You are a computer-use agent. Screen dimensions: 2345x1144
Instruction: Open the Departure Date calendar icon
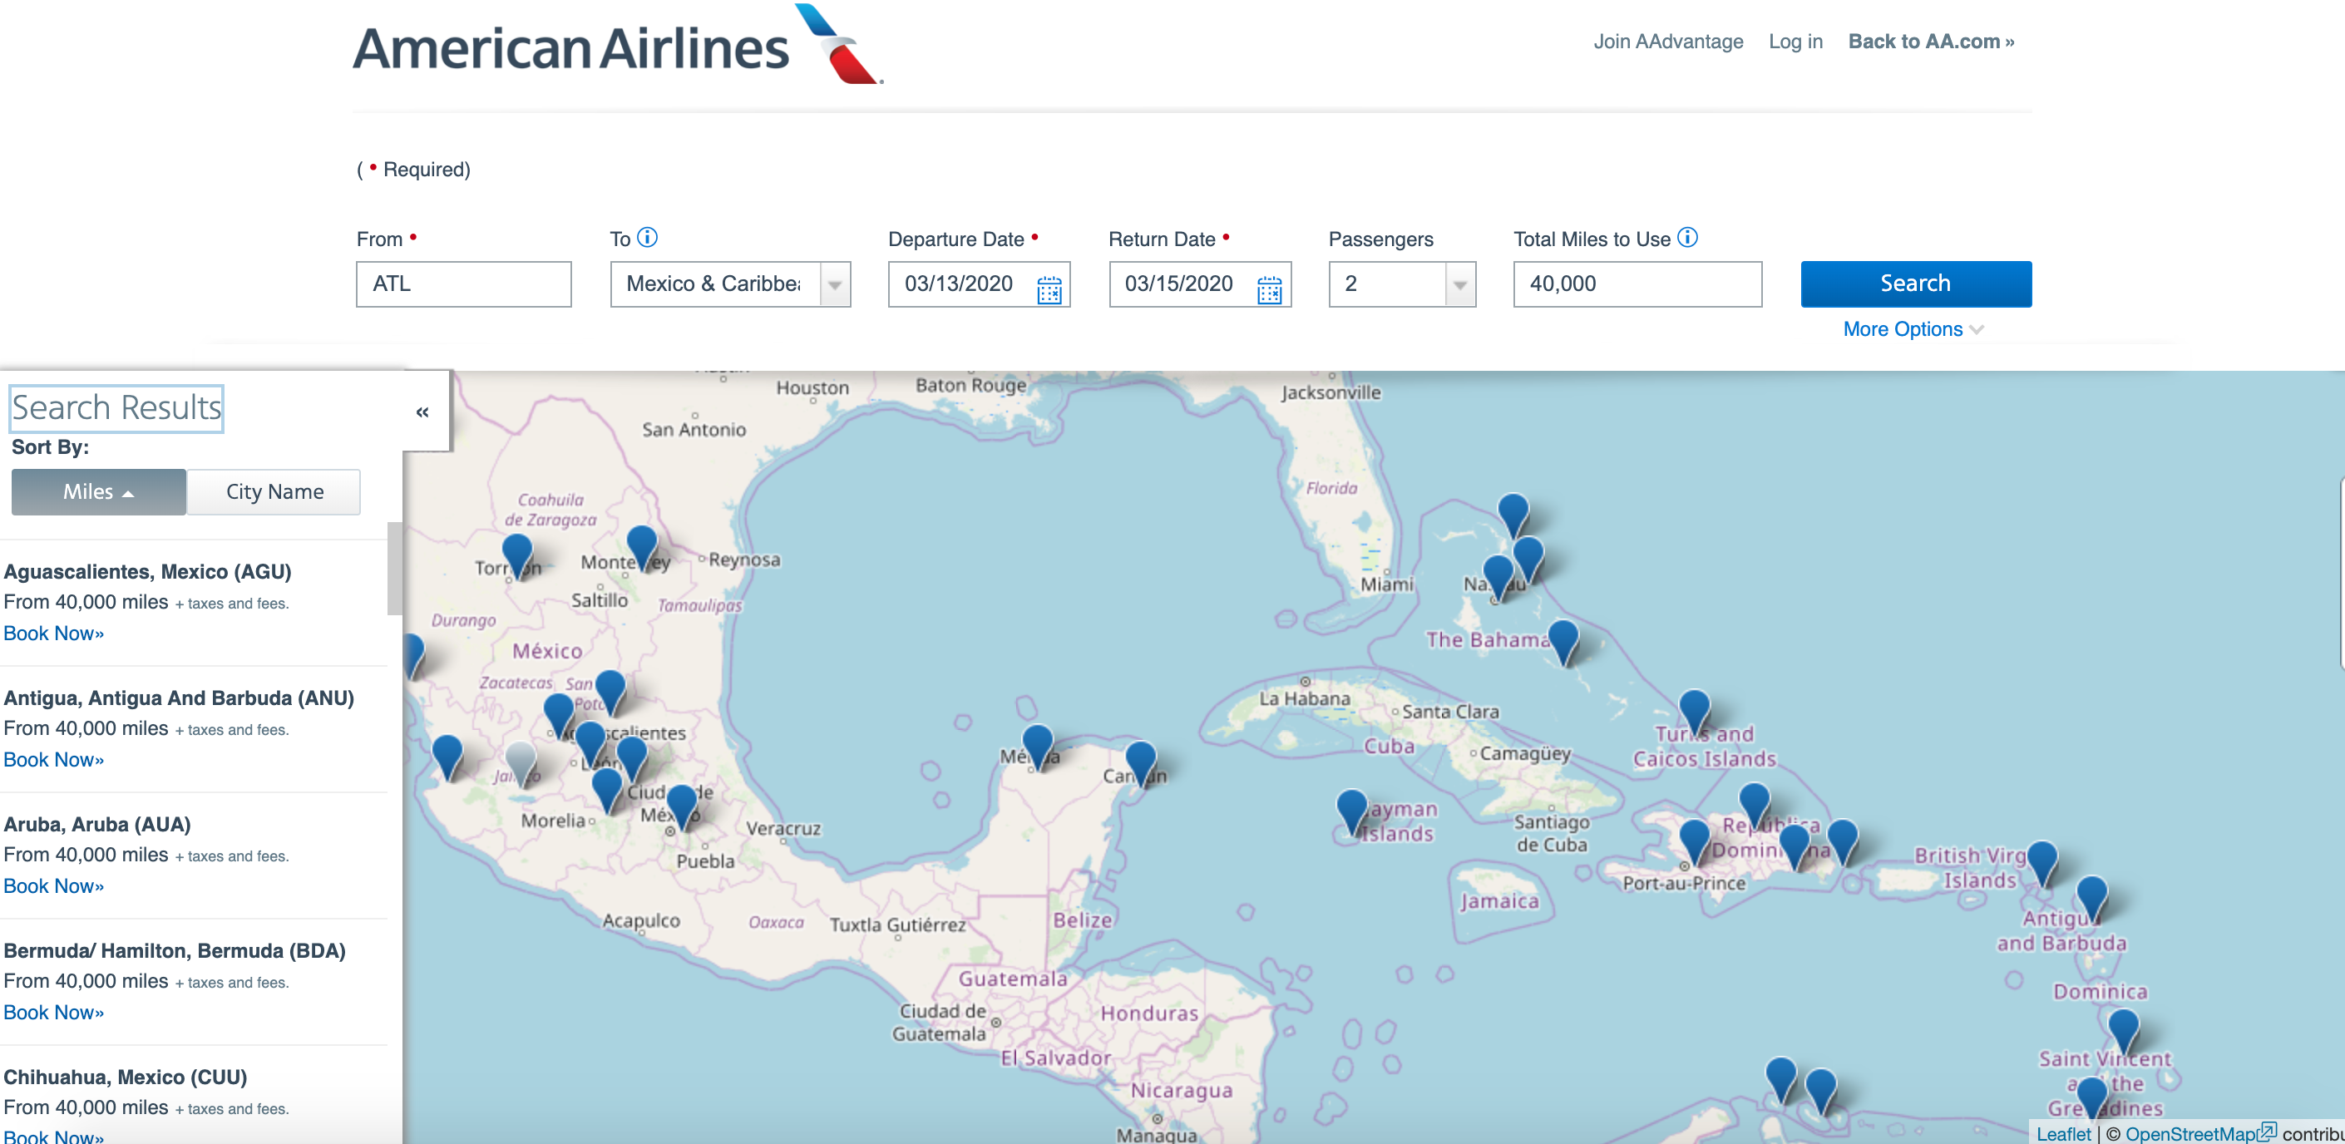coord(1049,289)
